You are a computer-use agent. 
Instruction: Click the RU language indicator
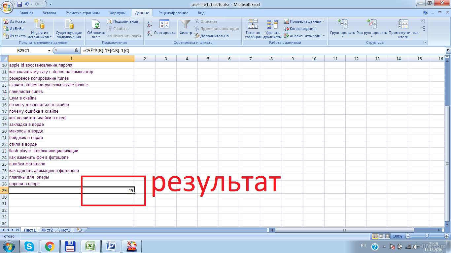(364, 246)
